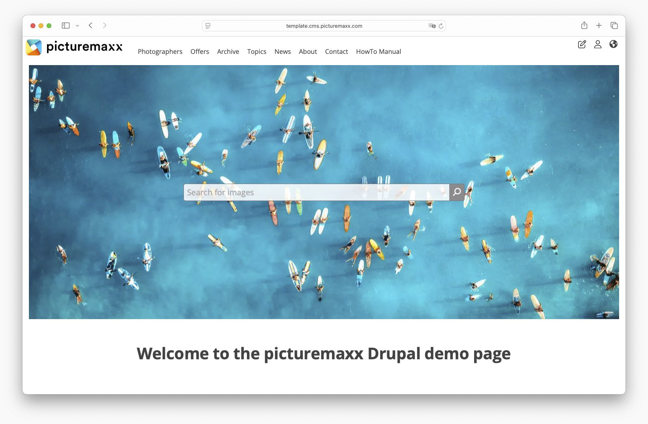
Task: Click the Share icon in the browser toolbar
Action: [584, 25]
